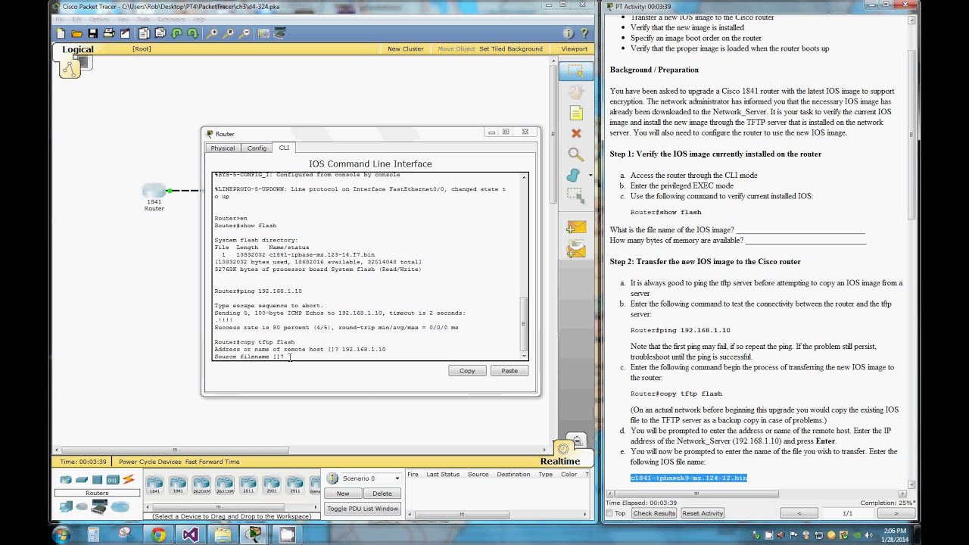Click the Zoom Out magnifier icon
The height and width of the screenshot is (545, 969).
coord(245,33)
